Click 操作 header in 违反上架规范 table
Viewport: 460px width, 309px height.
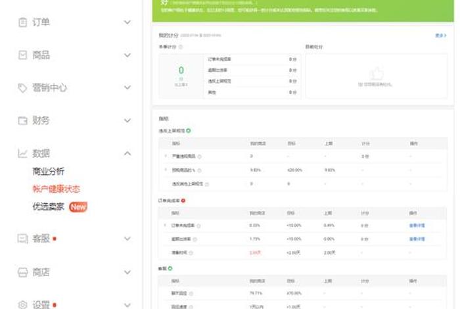tap(413, 143)
